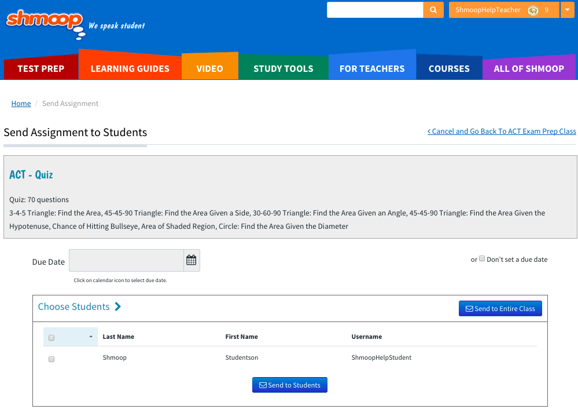This screenshot has height=413, width=578.
Task: Click the orange search magnifier button
Action: [433, 10]
